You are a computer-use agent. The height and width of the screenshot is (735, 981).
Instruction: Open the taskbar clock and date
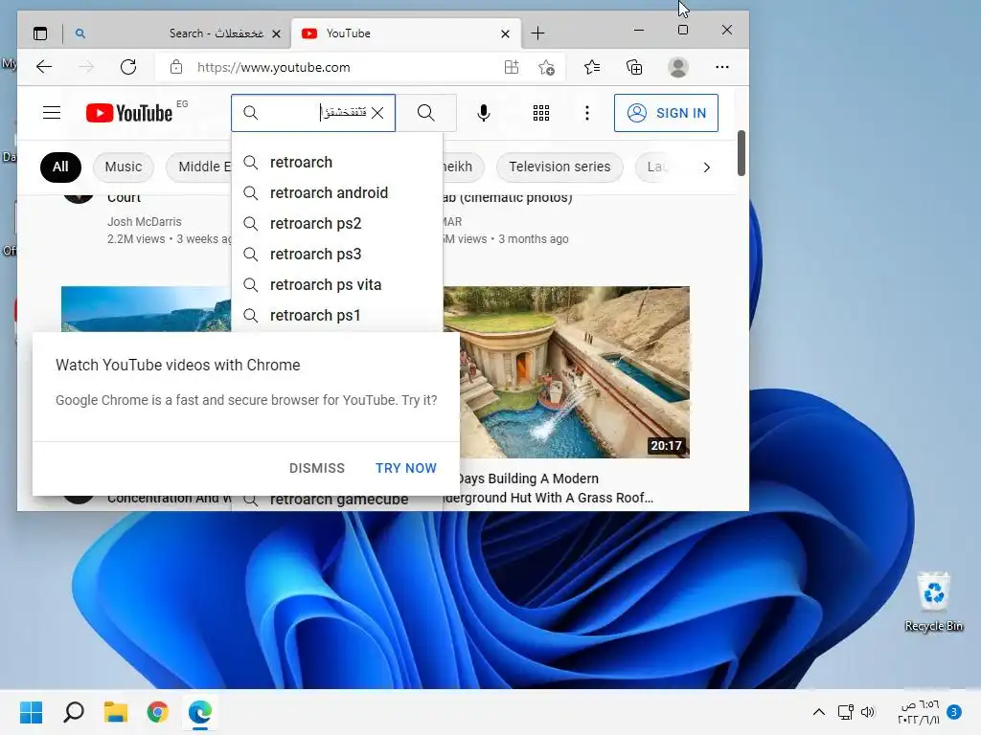[919, 712]
